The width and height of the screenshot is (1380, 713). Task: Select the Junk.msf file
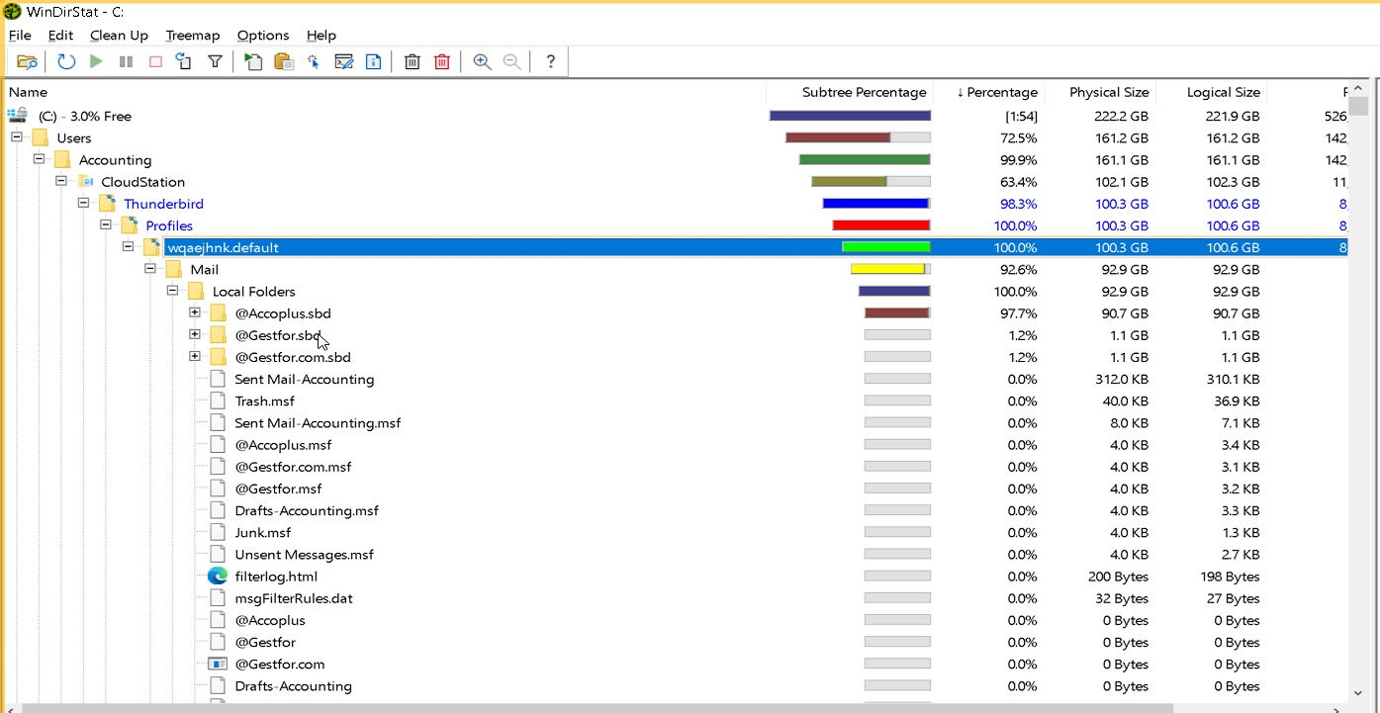tap(263, 533)
